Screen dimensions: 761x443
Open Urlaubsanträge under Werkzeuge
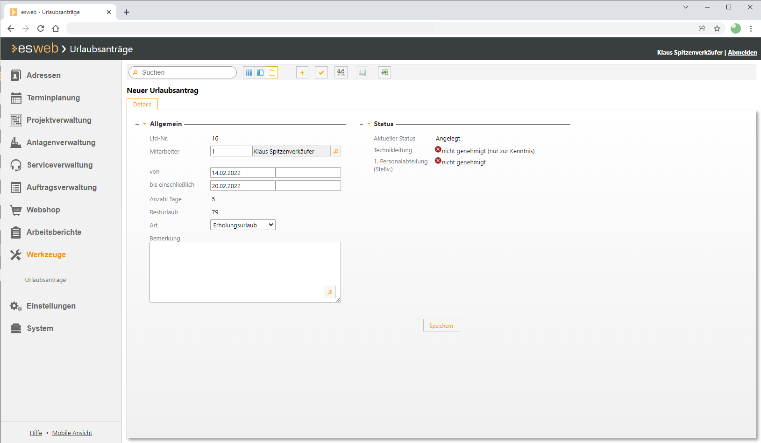coord(45,280)
